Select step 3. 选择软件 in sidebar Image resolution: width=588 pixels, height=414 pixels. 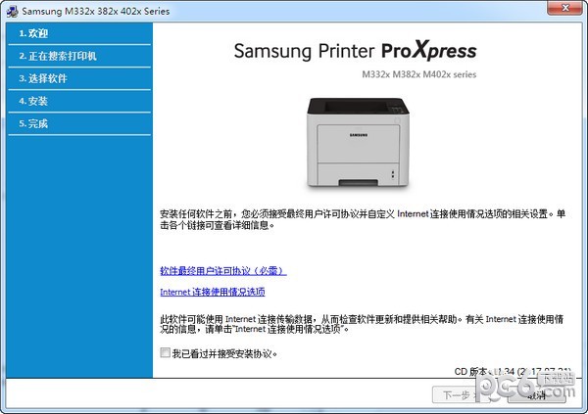(x=79, y=78)
